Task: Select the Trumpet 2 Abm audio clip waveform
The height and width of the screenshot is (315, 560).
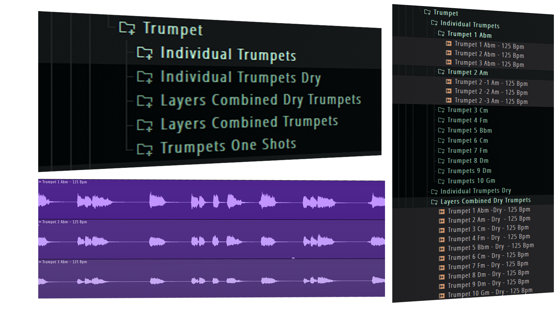Action: pos(211,242)
